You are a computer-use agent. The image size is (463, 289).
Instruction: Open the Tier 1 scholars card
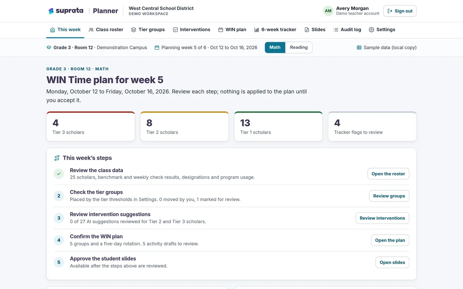[279, 126]
